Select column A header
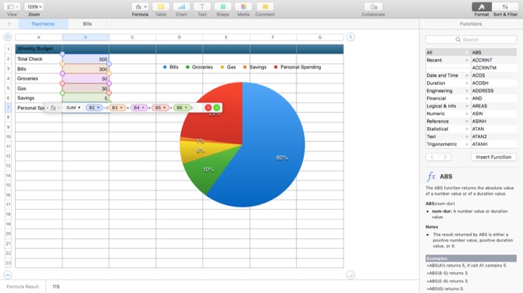Image resolution: width=523 pixels, height=293 pixels. [x=39, y=37]
